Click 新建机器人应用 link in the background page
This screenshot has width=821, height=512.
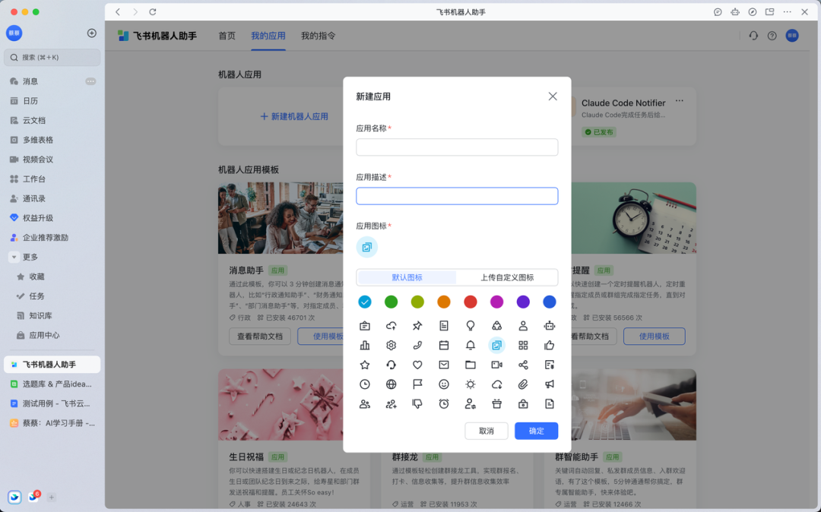(294, 117)
